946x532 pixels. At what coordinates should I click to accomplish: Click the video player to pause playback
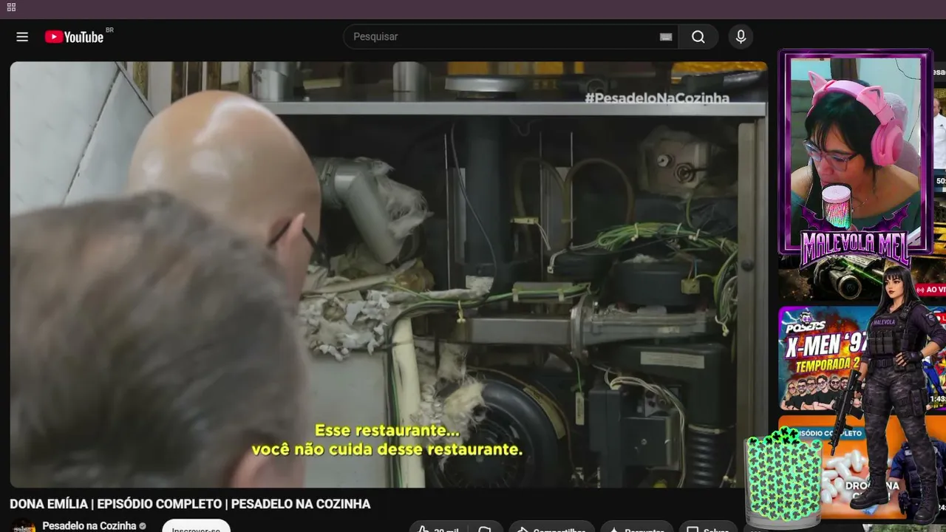(389, 274)
